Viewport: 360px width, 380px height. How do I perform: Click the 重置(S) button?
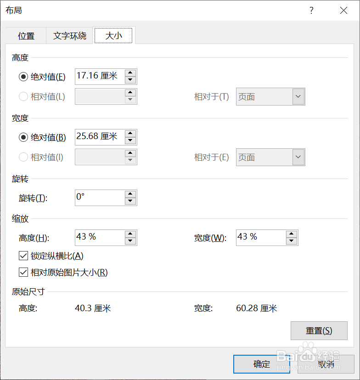[319, 330]
